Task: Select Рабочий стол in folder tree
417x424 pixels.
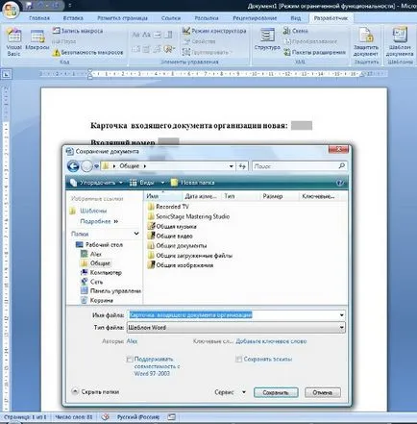Action: (x=99, y=245)
